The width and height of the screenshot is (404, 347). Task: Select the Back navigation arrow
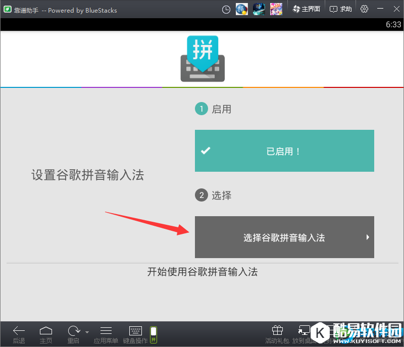19,331
